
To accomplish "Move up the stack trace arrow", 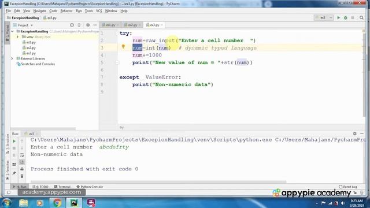I will tap(22, 141).
